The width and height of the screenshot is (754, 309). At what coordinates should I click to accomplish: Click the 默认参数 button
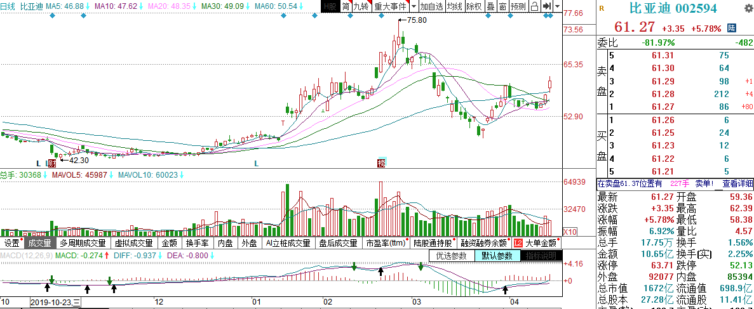pos(497,256)
